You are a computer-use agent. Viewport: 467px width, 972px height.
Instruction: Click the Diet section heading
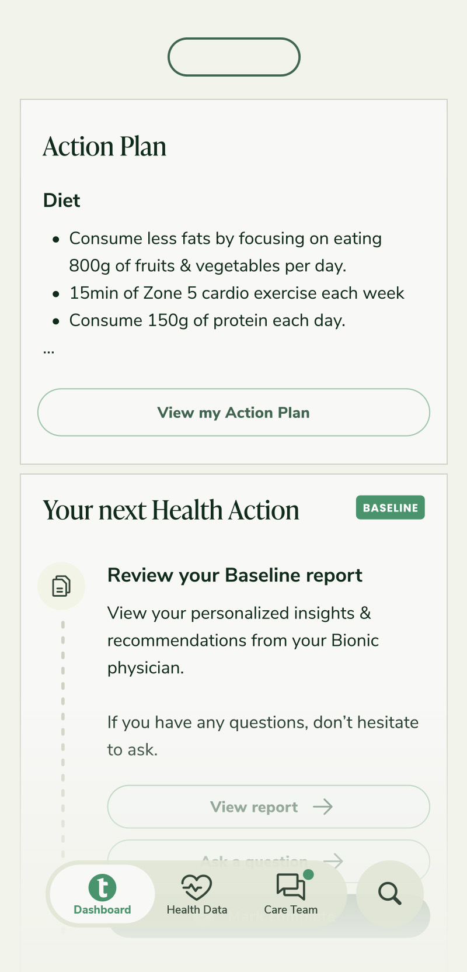pos(61,200)
